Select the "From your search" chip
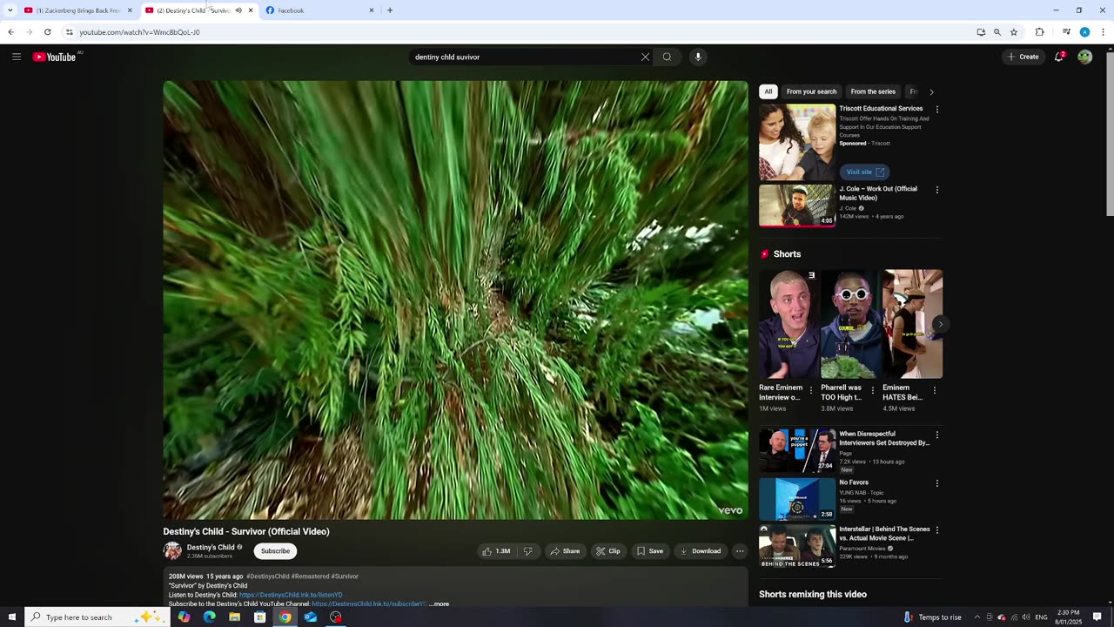Screen dimensions: 1114x627 pyautogui.click(x=810, y=91)
